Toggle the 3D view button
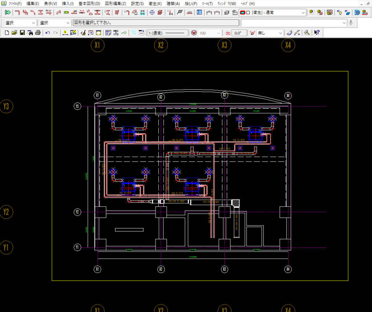372x312 pixels. [357, 12]
